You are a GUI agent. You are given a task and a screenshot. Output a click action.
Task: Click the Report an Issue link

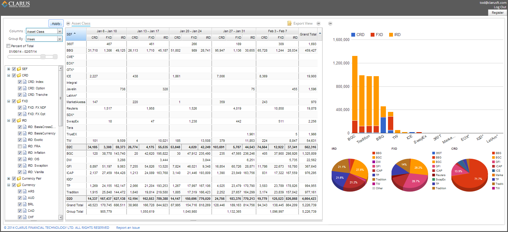[128, 228]
